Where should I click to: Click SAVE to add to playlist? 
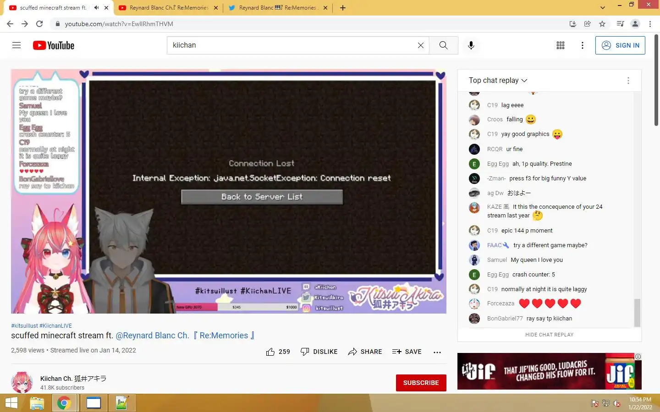407,352
